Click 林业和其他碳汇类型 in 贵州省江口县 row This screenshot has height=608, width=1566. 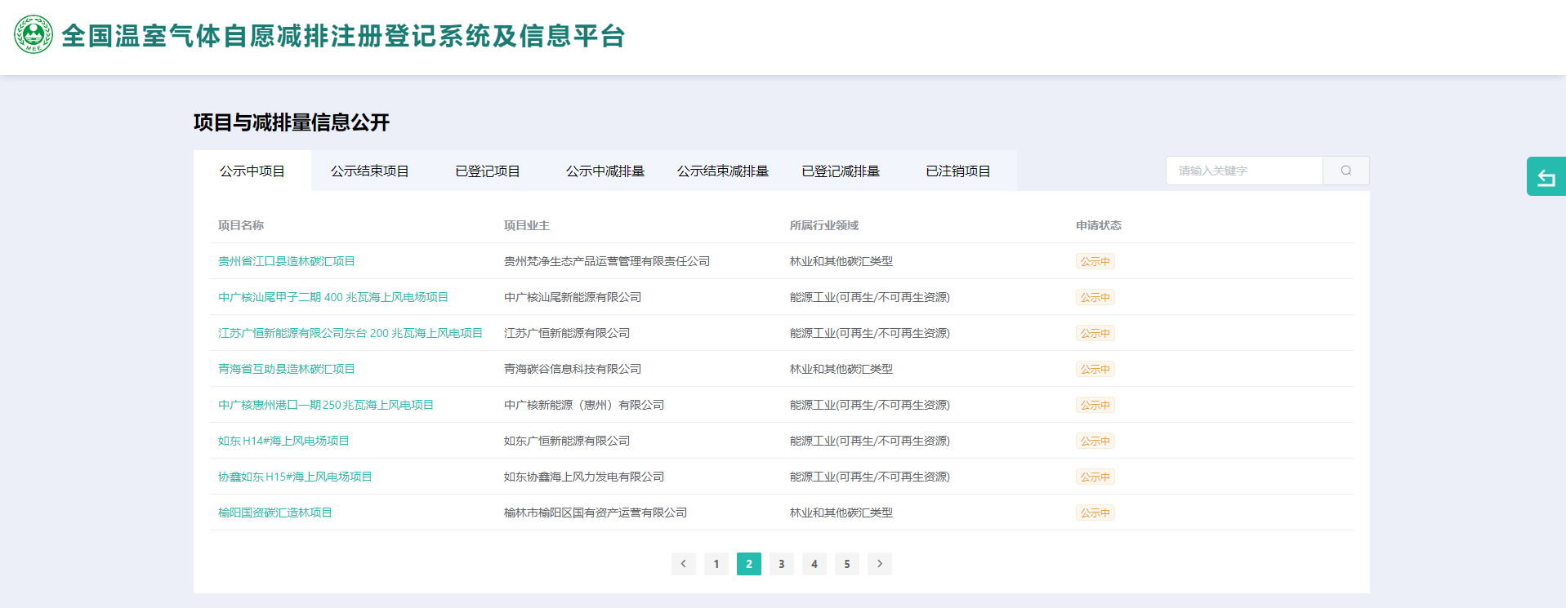[x=841, y=261]
